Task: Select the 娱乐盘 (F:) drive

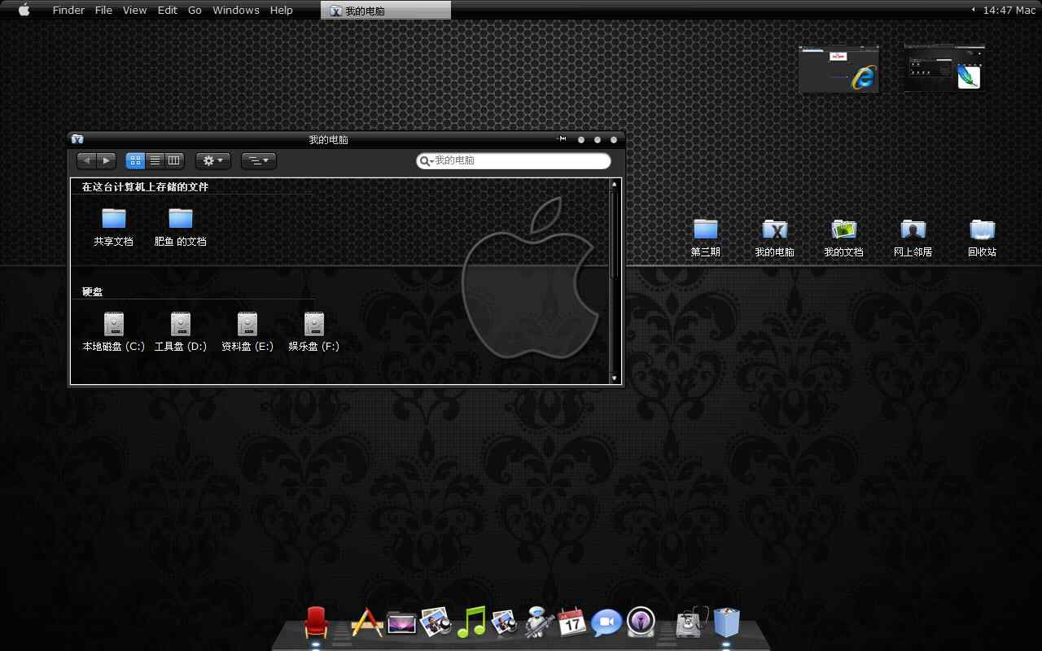Action: pyautogui.click(x=313, y=332)
